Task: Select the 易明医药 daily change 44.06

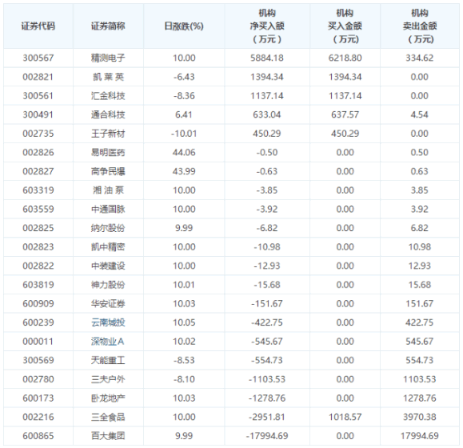Action: coord(184,152)
